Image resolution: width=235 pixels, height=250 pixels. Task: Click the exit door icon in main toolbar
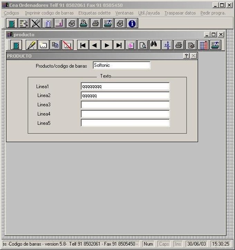tap(11, 24)
